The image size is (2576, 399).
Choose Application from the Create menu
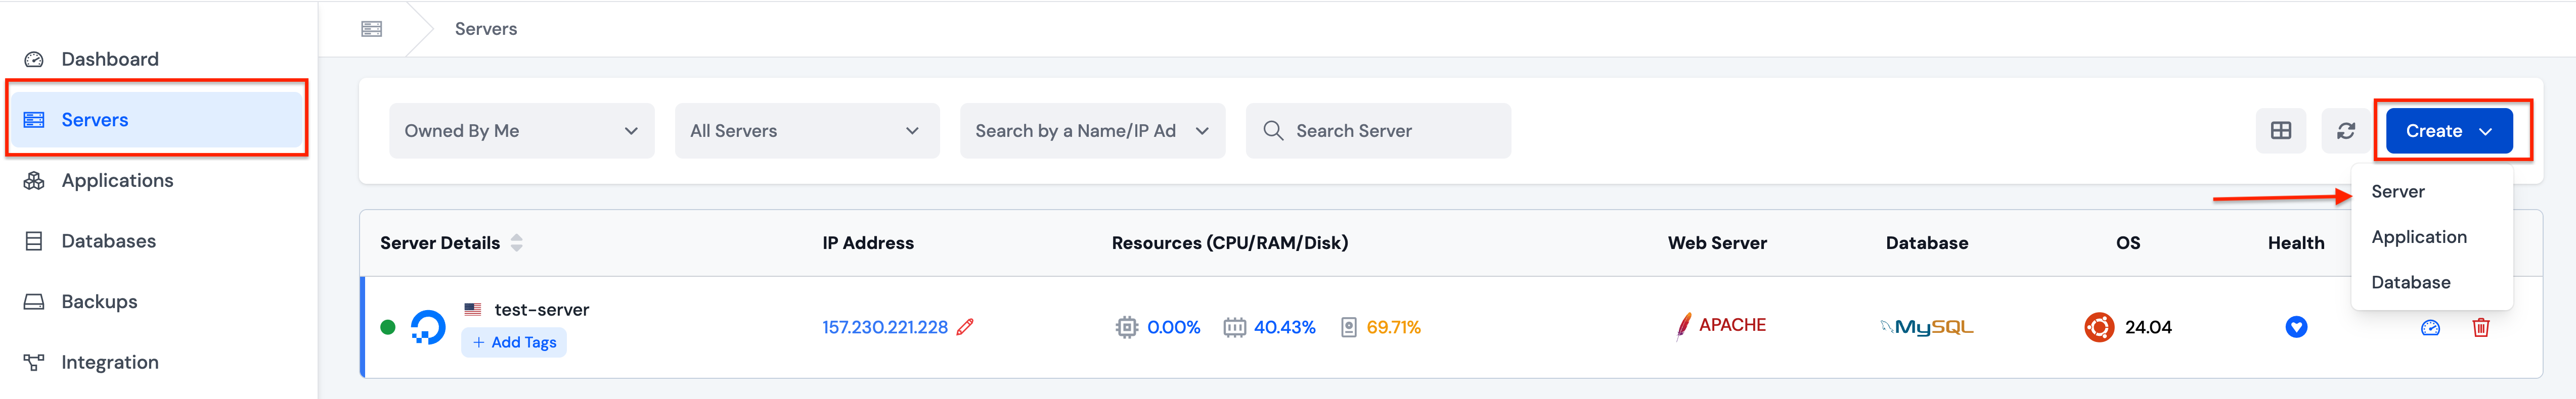tap(2418, 237)
